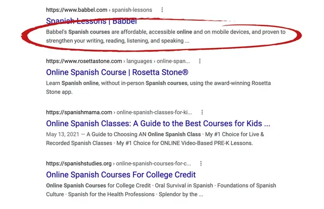Click the 'Learn Spanish online' Rosetta Stone snippet
324x209 pixels.
[x=158, y=87]
